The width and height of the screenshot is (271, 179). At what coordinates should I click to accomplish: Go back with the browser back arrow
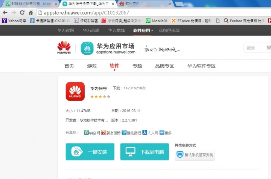tap(5, 13)
